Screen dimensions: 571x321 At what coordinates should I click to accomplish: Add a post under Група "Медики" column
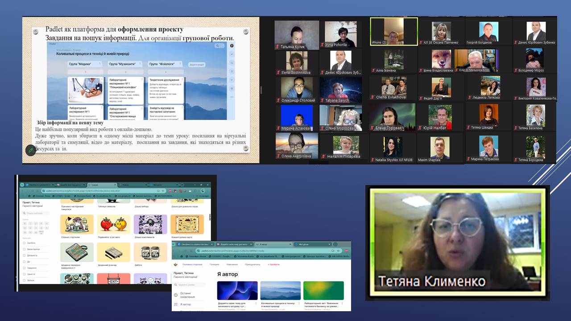(86, 72)
